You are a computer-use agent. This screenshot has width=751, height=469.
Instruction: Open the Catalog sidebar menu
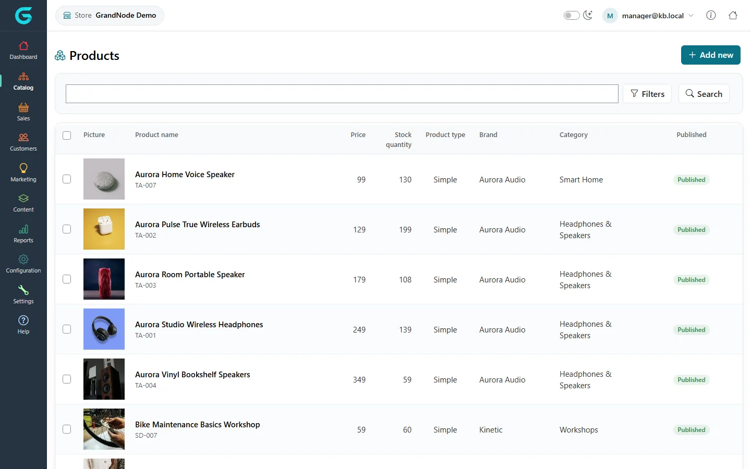click(23, 81)
